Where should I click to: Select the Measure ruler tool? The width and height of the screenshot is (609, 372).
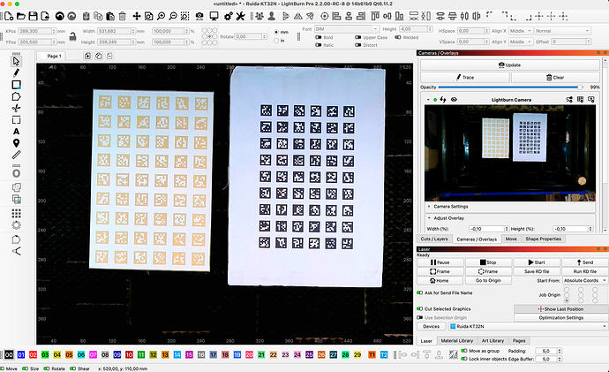click(x=16, y=155)
